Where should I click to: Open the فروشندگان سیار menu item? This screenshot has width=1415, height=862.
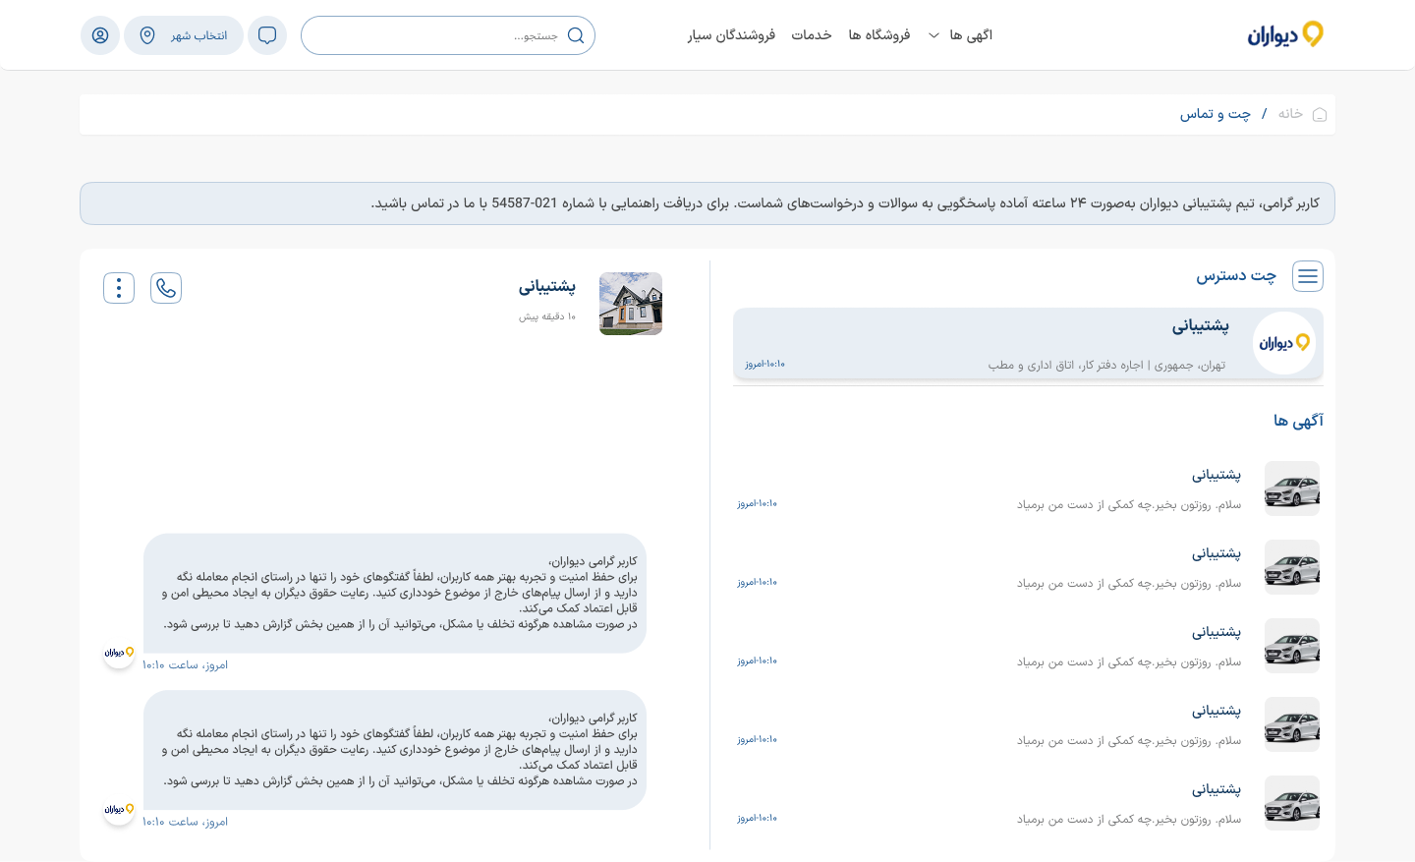pos(731,35)
